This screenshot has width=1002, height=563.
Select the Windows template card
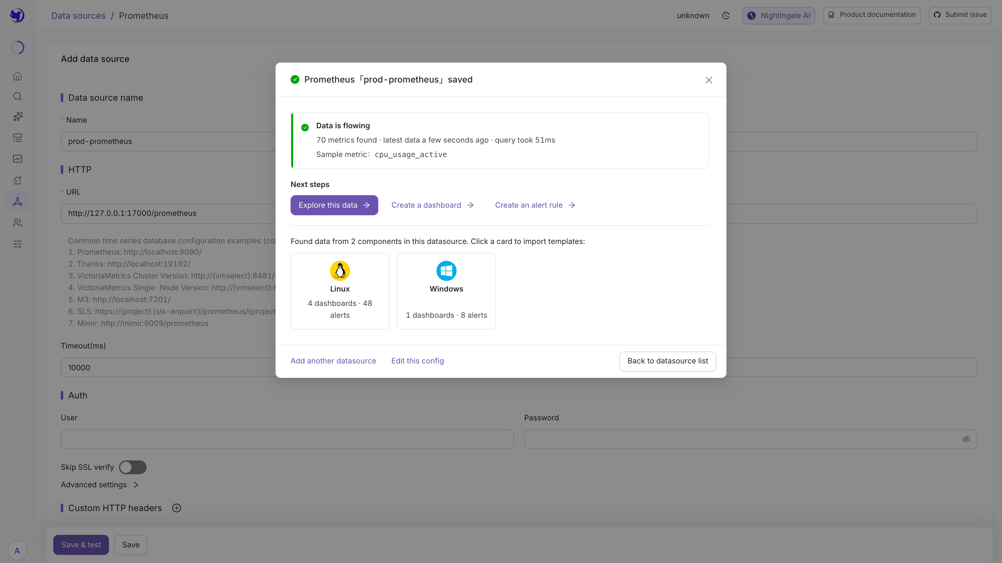pyautogui.click(x=446, y=291)
